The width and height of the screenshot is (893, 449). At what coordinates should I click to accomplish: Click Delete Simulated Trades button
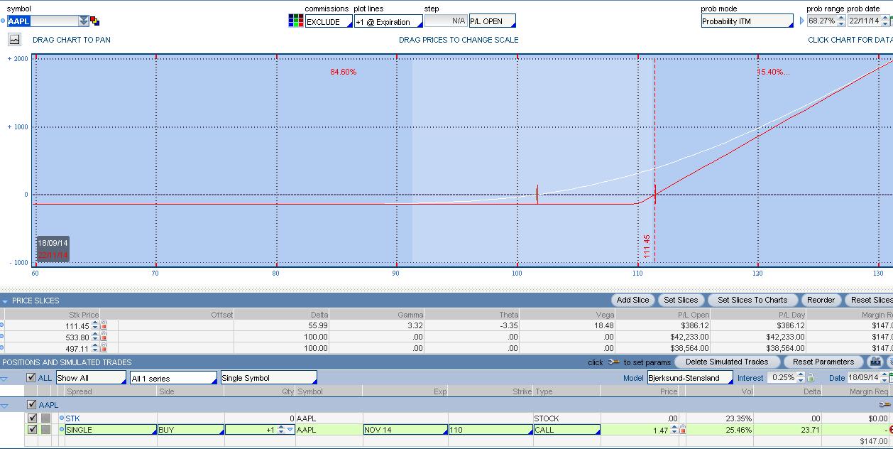726,362
